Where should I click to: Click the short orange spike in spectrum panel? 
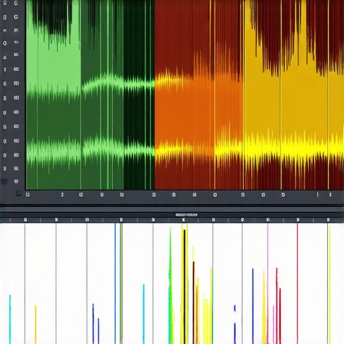pos(36,325)
